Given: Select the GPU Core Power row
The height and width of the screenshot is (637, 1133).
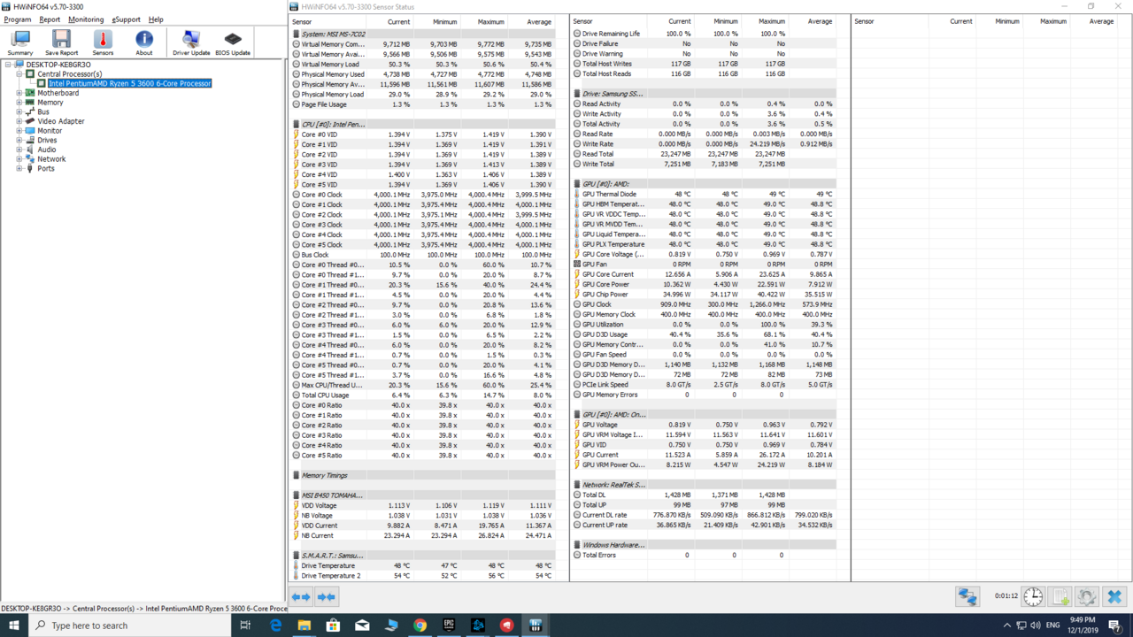Looking at the screenshot, I should [x=704, y=285].
